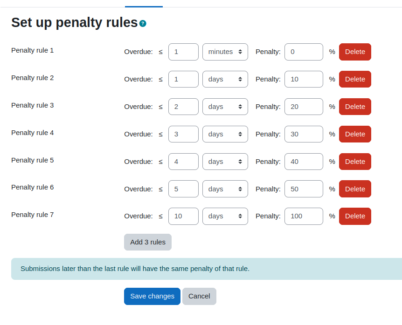The image size is (402, 325).
Task: Click the penalty field showing 50
Action: click(304, 189)
